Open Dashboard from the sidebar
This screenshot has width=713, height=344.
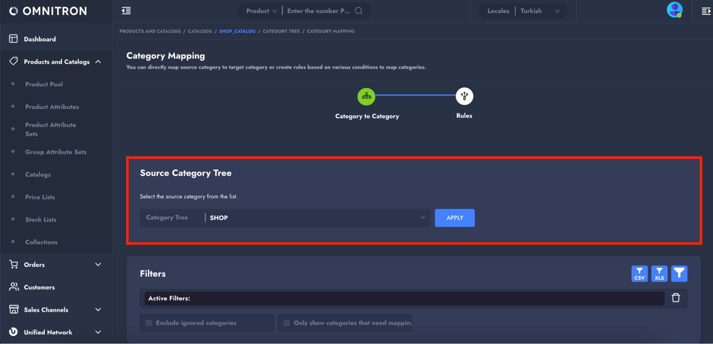pyautogui.click(x=40, y=39)
